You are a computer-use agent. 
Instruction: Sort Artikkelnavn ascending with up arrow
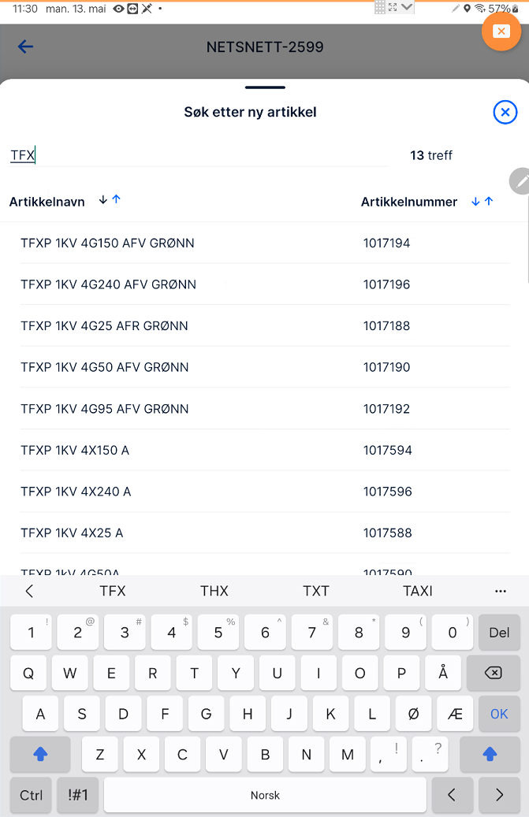(x=117, y=200)
